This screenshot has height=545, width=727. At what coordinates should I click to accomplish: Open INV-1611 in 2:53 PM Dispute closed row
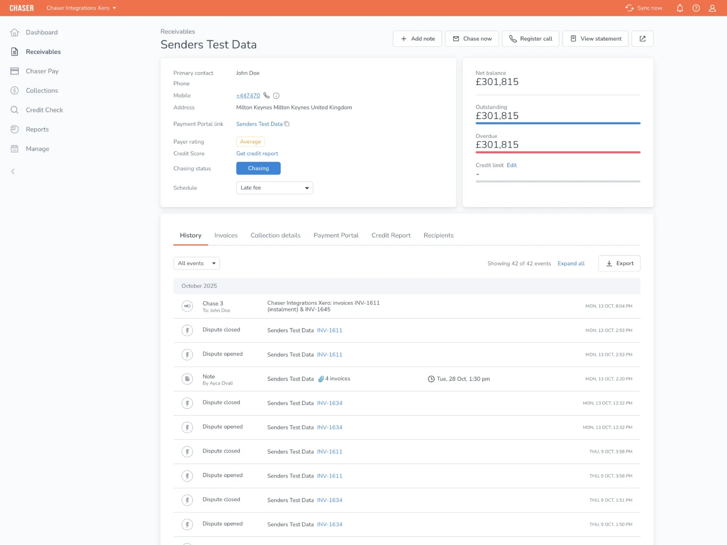[329, 330]
